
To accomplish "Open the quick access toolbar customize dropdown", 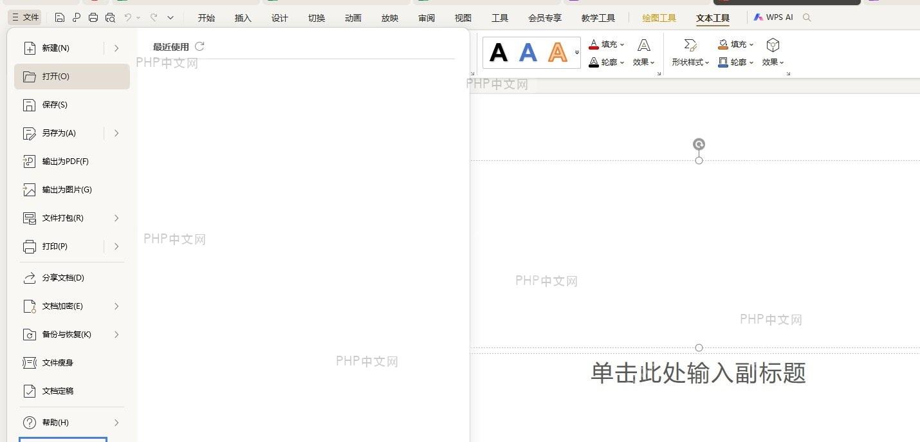I will pos(170,18).
